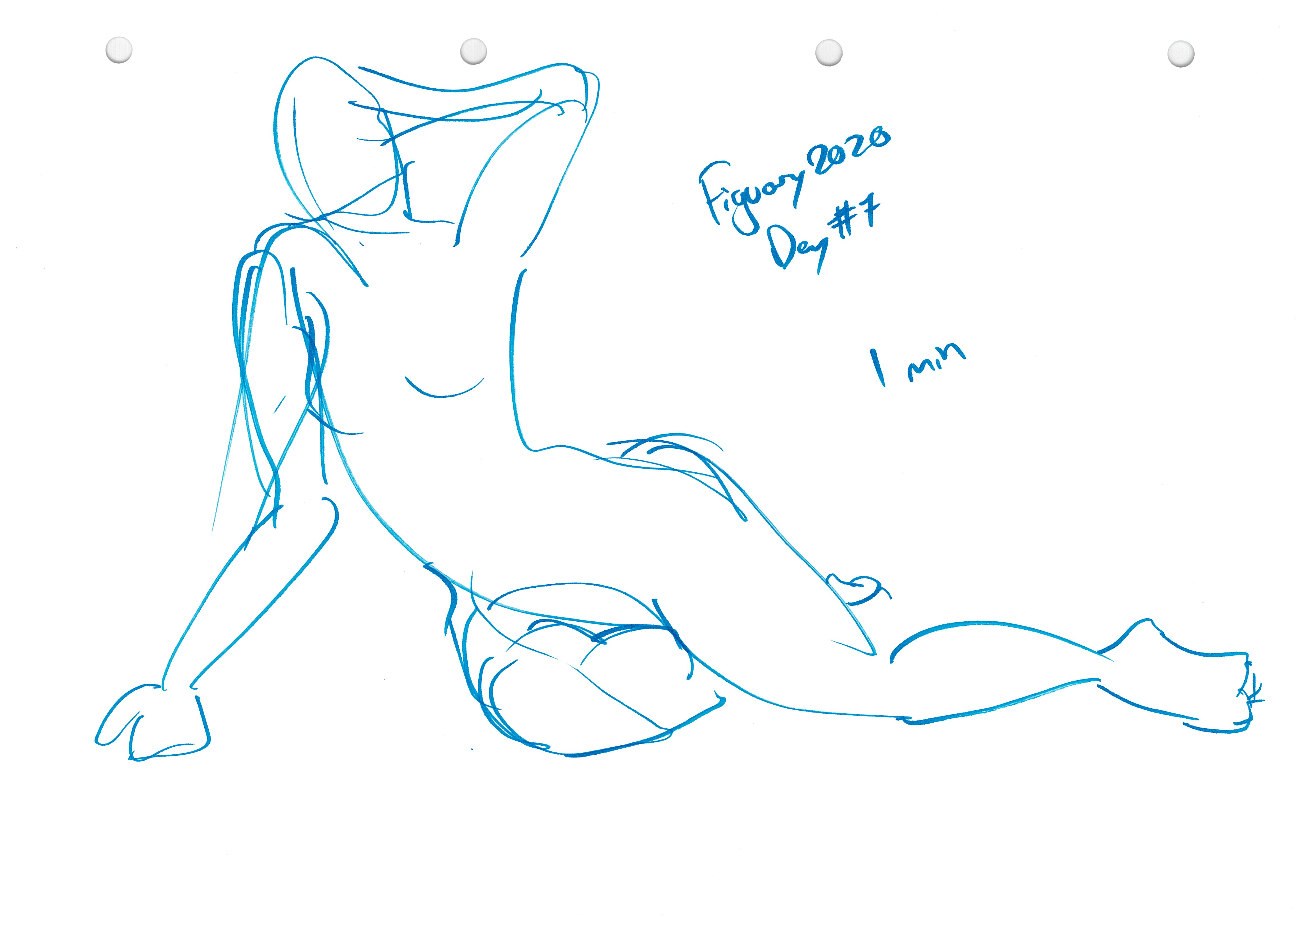Screen dimensions: 1313x925
Task: Click the third punch hole from left
Action: [x=829, y=53]
